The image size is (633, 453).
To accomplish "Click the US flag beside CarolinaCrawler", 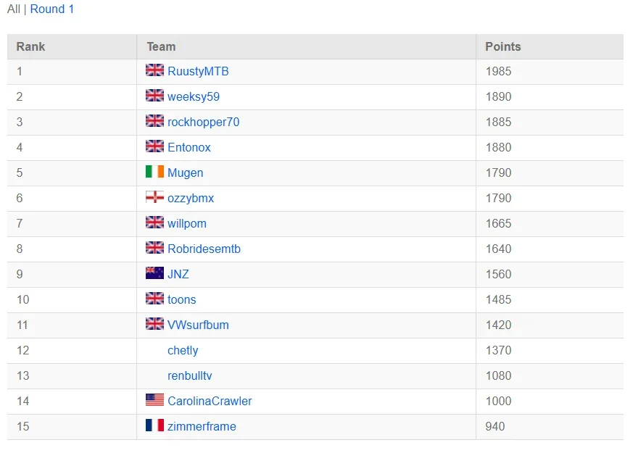I will pos(154,400).
